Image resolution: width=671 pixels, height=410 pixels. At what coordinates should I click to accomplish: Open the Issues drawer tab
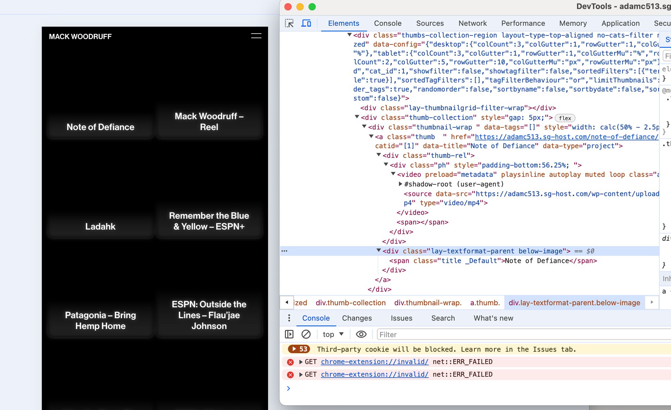tap(401, 318)
